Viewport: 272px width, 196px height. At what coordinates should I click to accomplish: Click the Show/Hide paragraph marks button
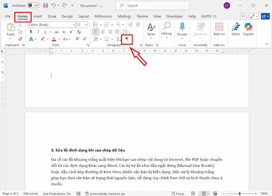click(127, 39)
